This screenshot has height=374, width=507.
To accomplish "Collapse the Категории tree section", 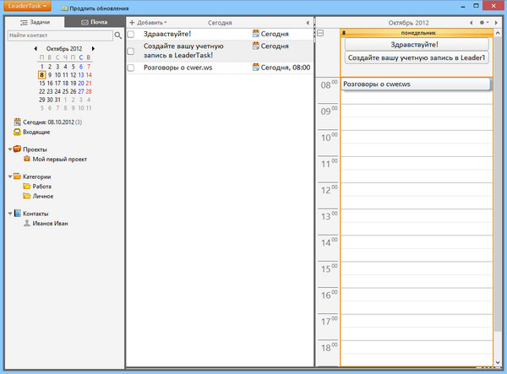I will (9, 176).
